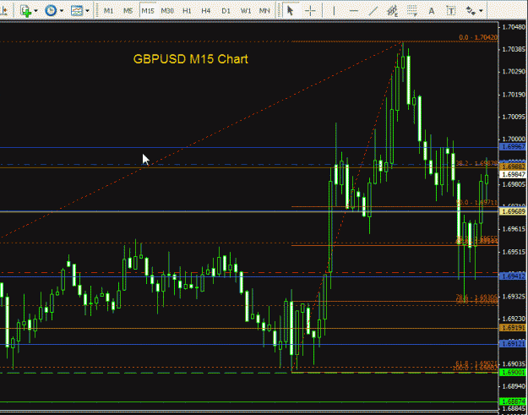Select the Fibonacci Retracement tool
The image size is (528, 415).
pyautogui.click(x=412, y=11)
